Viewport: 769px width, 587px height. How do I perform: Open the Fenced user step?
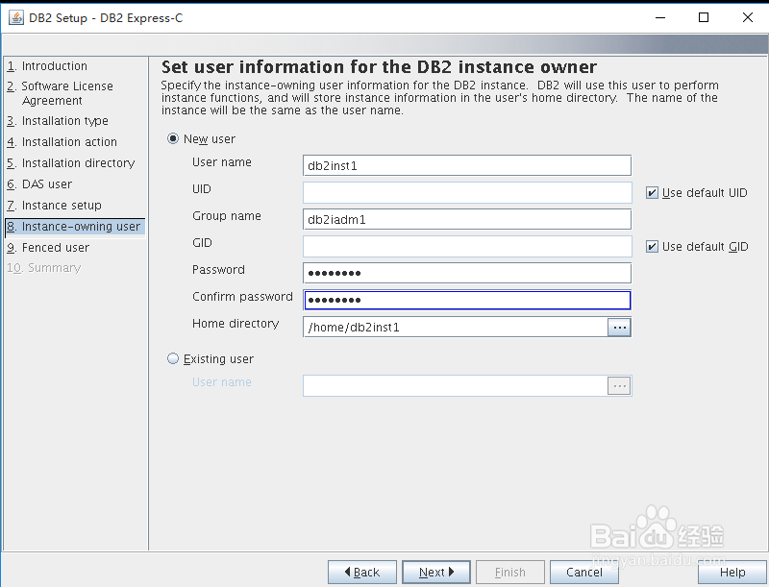[48, 248]
